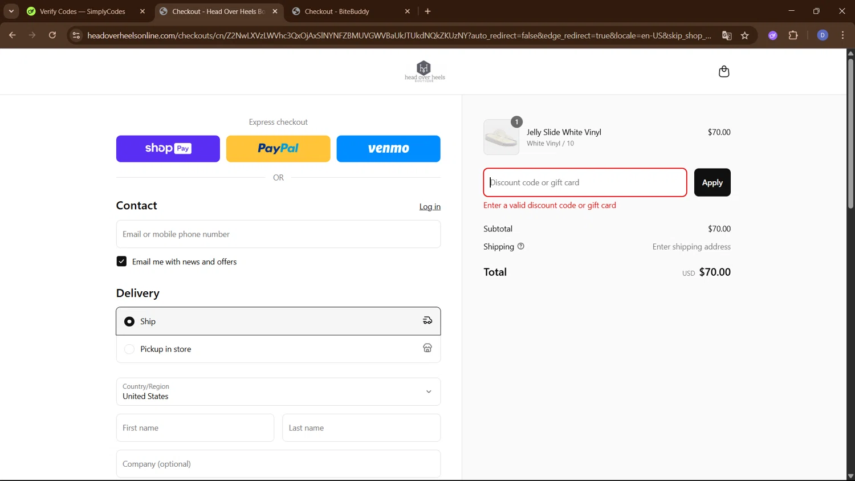Open a new browser tab
Image resolution: width=855 pixels, height=481 pixels.
427,11
